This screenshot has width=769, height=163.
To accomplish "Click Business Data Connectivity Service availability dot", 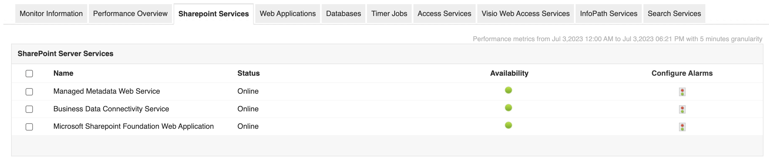I will (x=508, y=108).
